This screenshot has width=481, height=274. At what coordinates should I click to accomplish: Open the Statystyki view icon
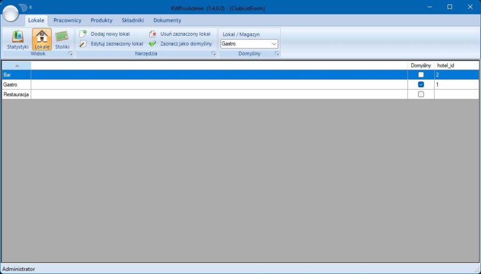(x=17, y=36)
